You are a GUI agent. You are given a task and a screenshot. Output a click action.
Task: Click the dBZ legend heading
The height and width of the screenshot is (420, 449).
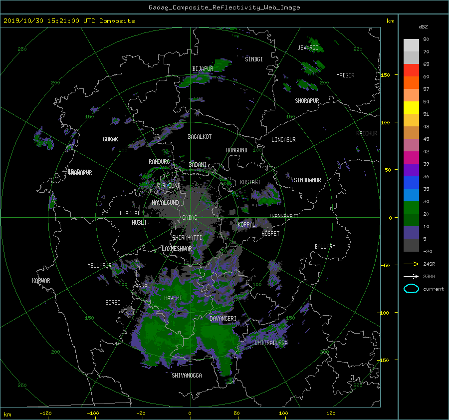click(423, 27)
